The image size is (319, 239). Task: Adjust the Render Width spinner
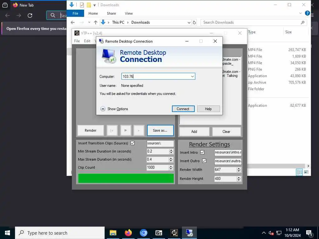tap(239, 170)
